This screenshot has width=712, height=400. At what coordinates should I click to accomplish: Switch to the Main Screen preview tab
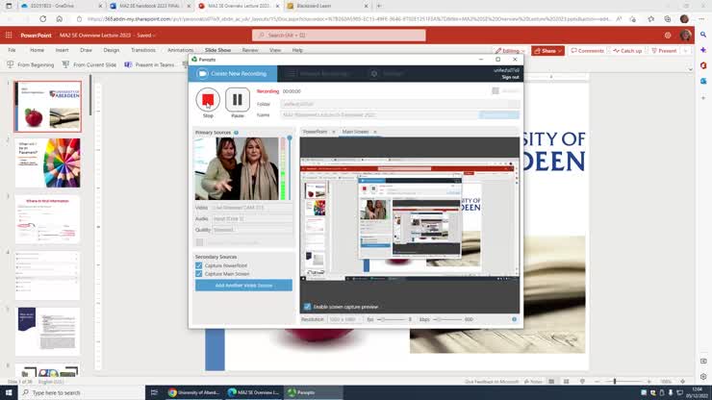pos(355,131)
